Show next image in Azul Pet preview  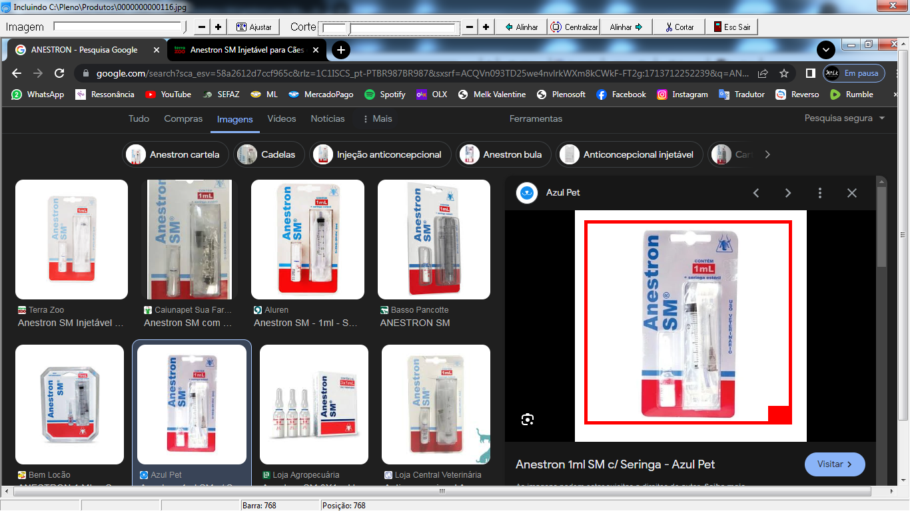pyautogui.click(x=788, y=193)
